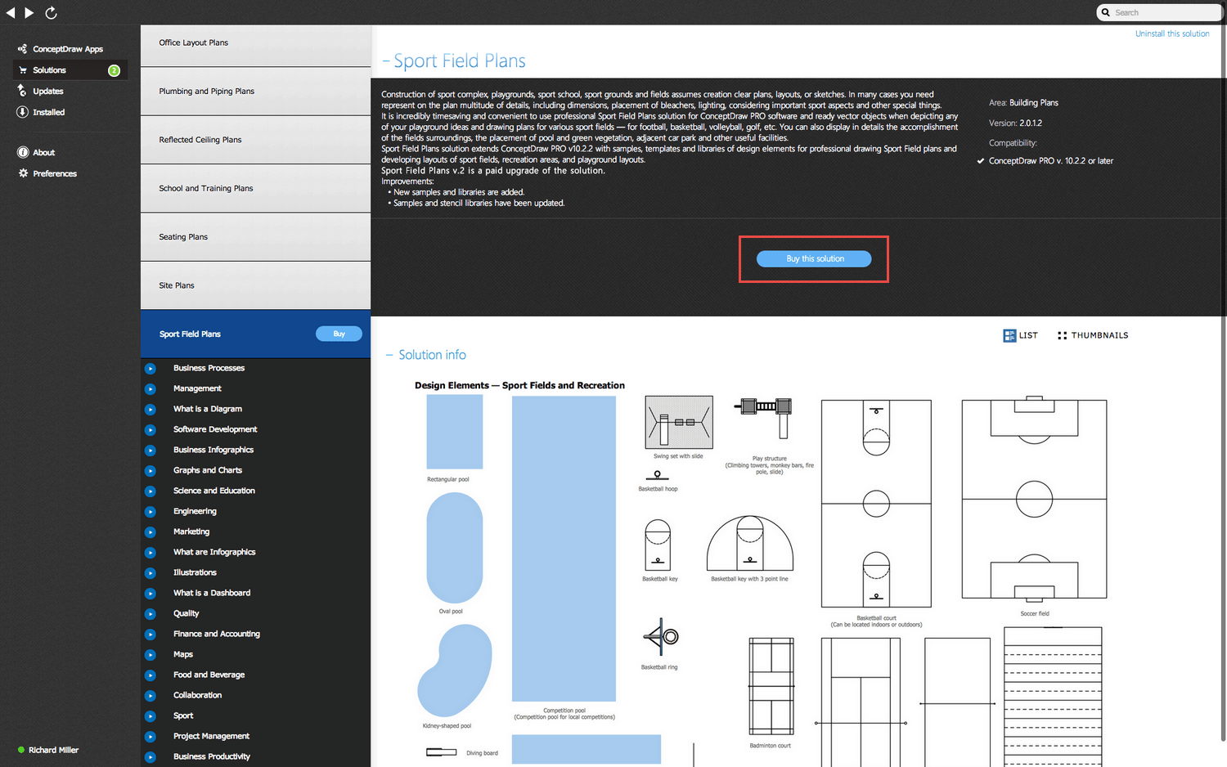This screenshot has width=1227, height=767.
Task: Click the back navigation arrow
Action: click(x=10, y=12)
